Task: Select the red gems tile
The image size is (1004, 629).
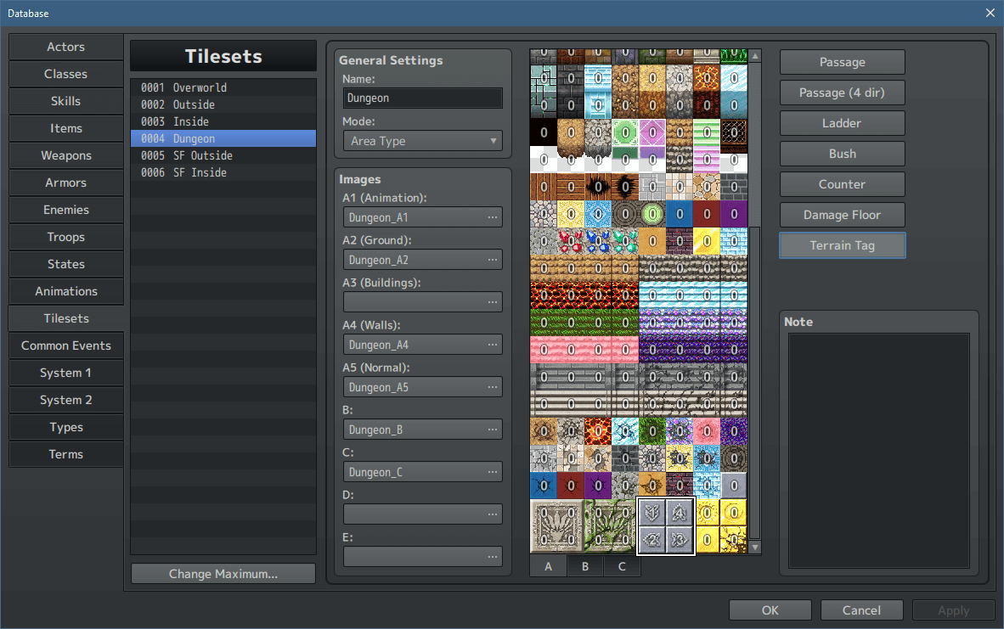Action: [x=571, y=241]
